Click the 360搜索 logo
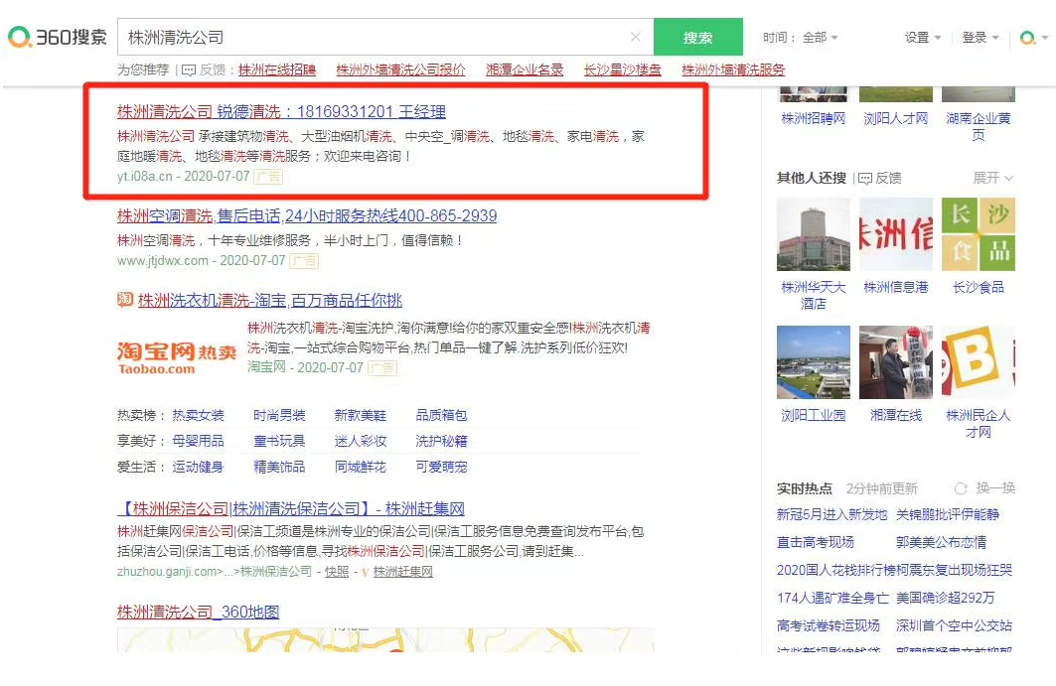 tap(58, 37)
